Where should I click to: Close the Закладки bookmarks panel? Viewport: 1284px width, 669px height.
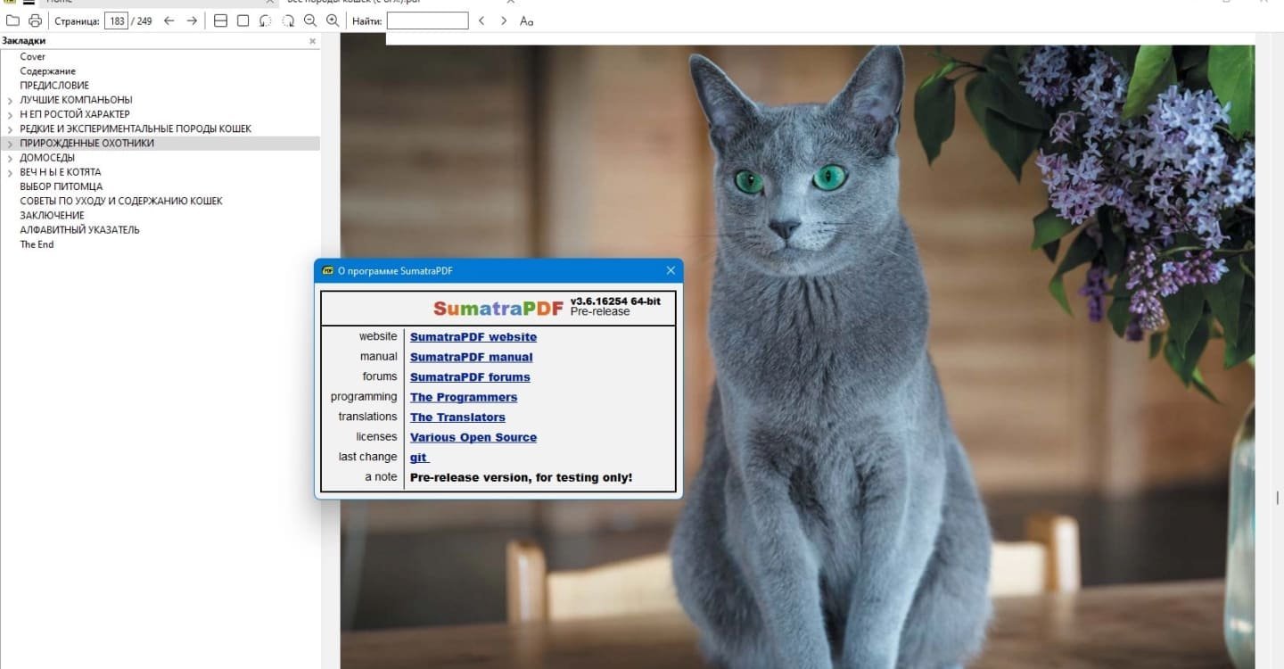tap(312, 41)
